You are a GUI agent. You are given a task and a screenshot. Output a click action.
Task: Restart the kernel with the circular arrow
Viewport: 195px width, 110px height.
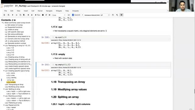point(46,15)
